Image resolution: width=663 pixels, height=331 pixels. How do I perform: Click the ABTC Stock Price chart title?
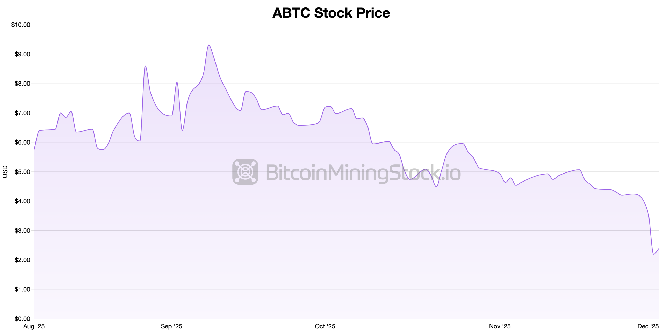331,13
